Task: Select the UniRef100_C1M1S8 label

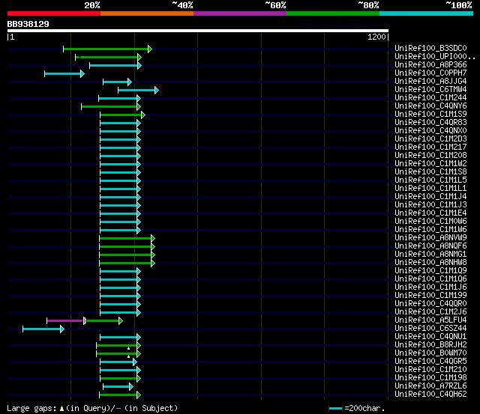Action: pos(430,172)
